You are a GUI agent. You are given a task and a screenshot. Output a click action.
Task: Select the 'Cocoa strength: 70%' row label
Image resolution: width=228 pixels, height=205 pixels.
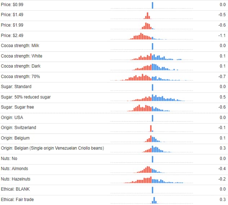click(20, 77)
